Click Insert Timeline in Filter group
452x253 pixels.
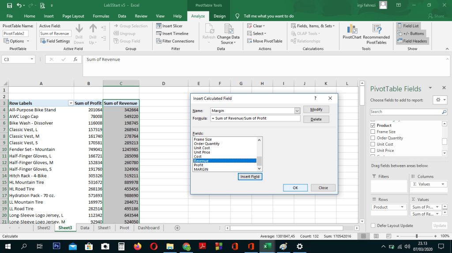pos(172,33)
